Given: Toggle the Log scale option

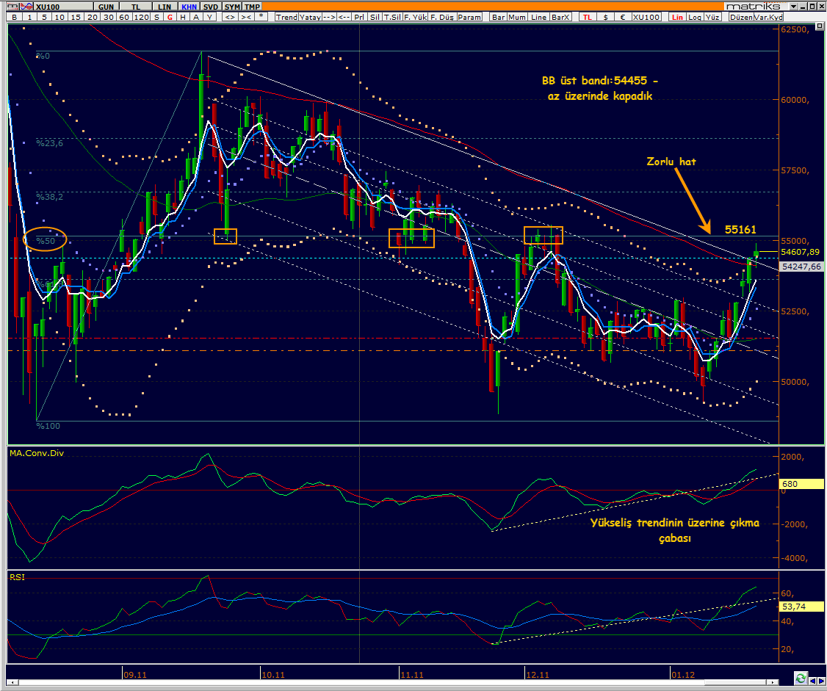Looking at the screenshot, I should (695, 17).
